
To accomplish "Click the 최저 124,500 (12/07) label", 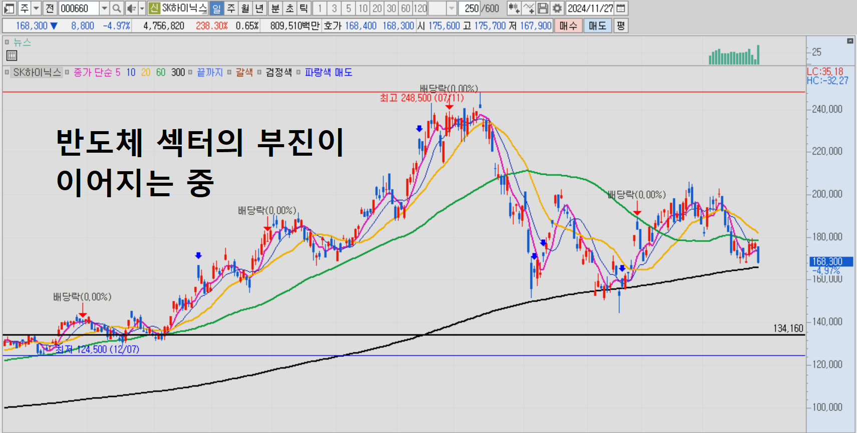I will coord(97,349).
